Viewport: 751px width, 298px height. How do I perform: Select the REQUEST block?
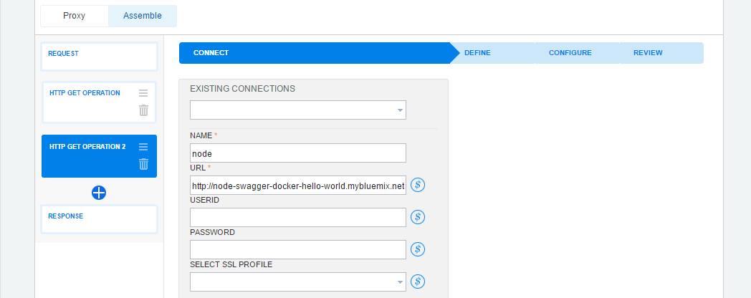[x=99, y=57]
